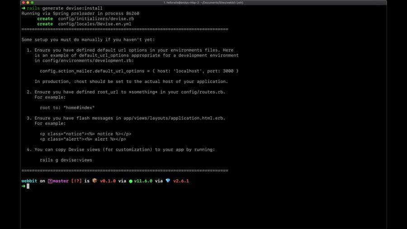
Task: Click 'v2.6.1' Ruby version
Action: [181, 181]
